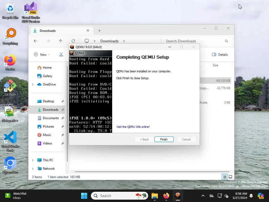Select the Downloads tab in File Explorer
Screen dimensions: 269x202
pos(62,31)
